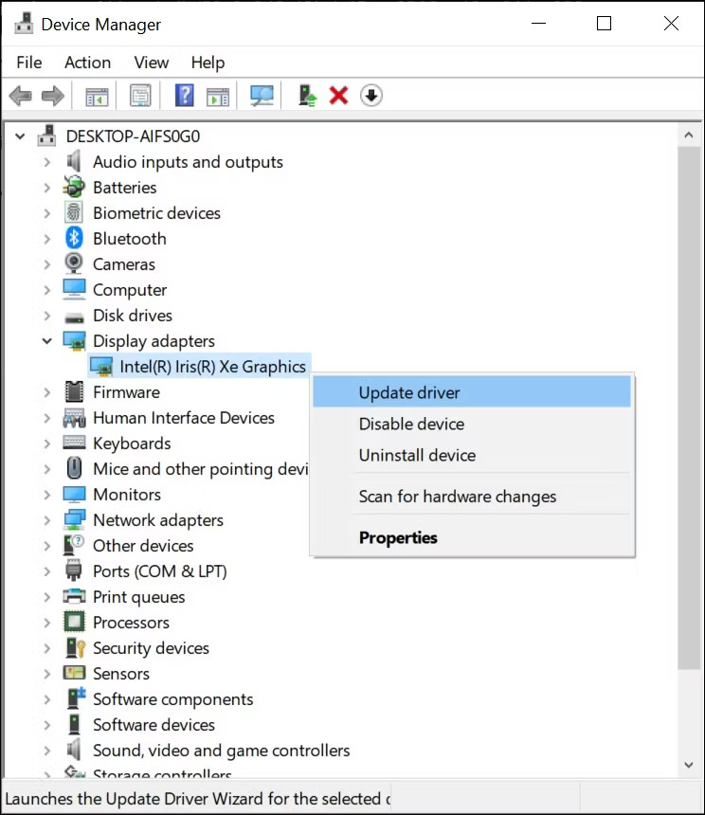Click the Batteries category icon

[74, 187]
